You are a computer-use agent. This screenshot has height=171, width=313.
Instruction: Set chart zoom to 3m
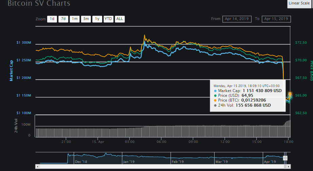point(86,19)
